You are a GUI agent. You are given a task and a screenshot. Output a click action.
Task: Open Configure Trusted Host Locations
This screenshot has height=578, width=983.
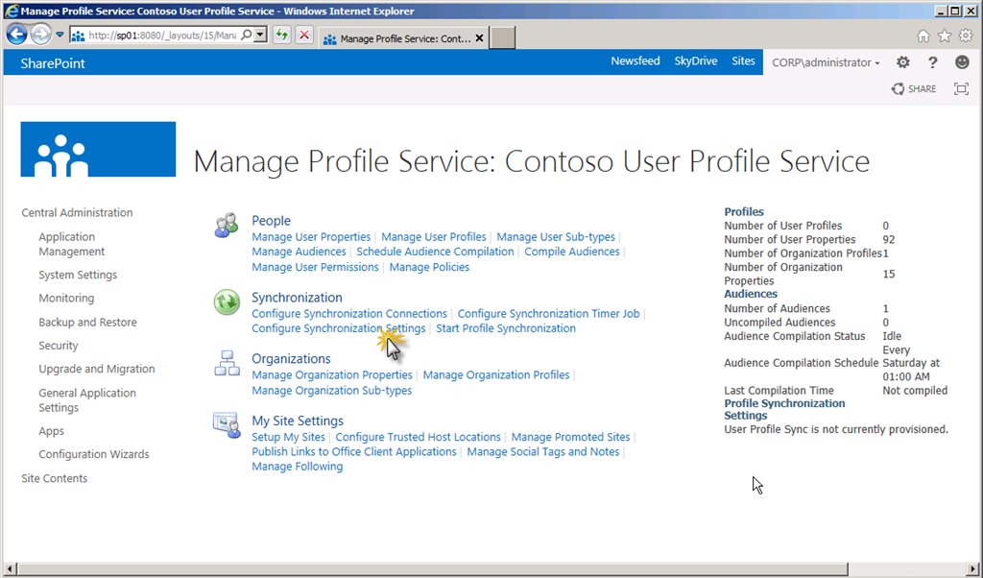(x=419, y=437)
